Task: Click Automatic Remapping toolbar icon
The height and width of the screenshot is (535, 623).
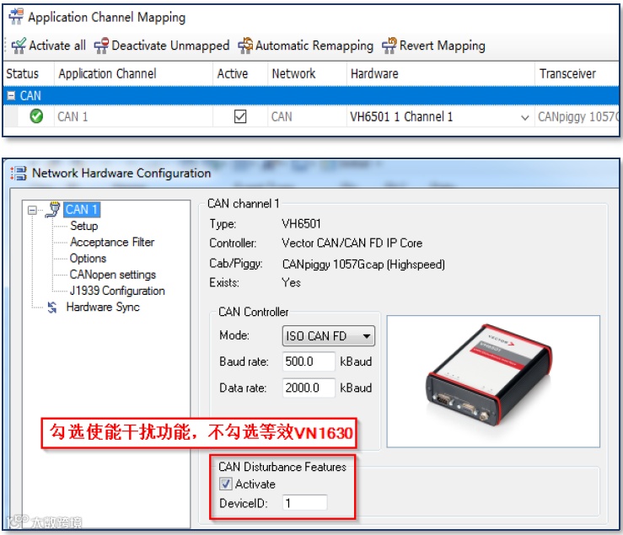Action: pyautogui.click(x=245, y=46)
